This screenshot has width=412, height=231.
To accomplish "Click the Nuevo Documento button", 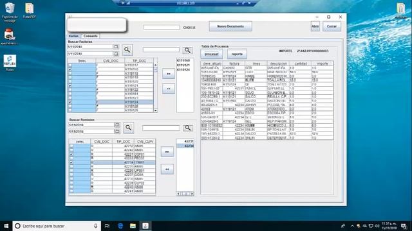I will [230, 26].
